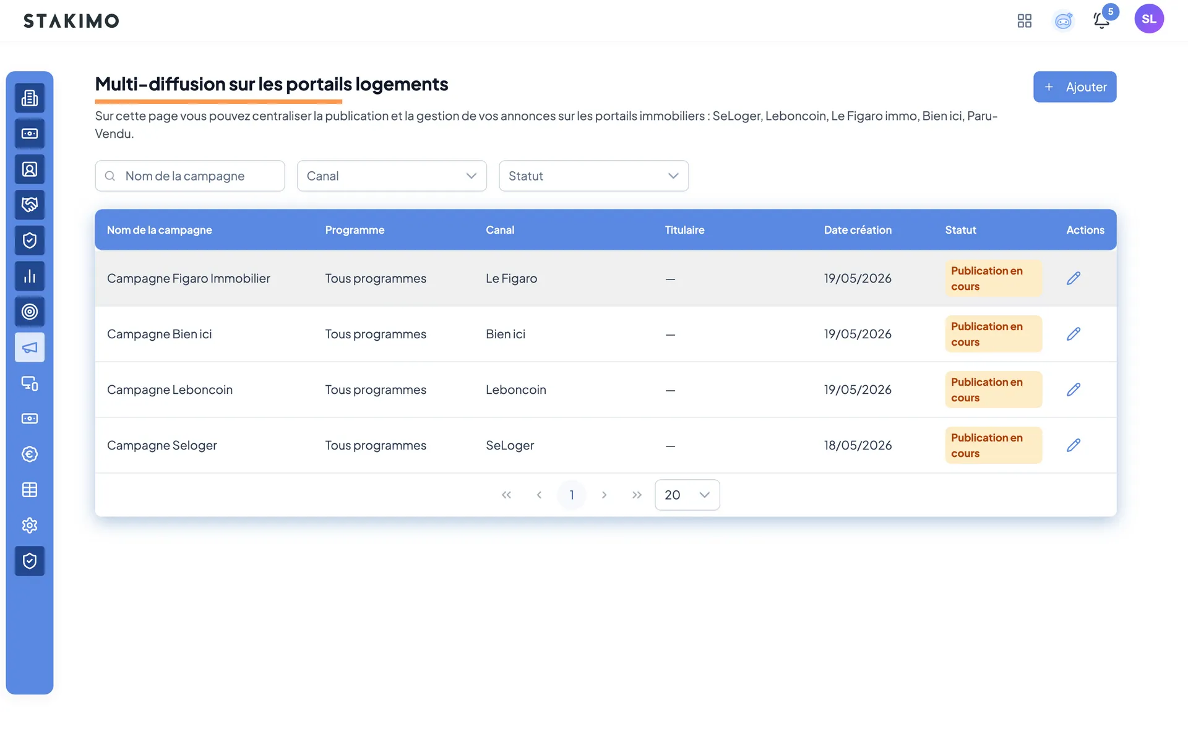Go to the next page arrow
Image resolution: width=1188 pixels, height=742 pixels.
[x=604, y=495]
